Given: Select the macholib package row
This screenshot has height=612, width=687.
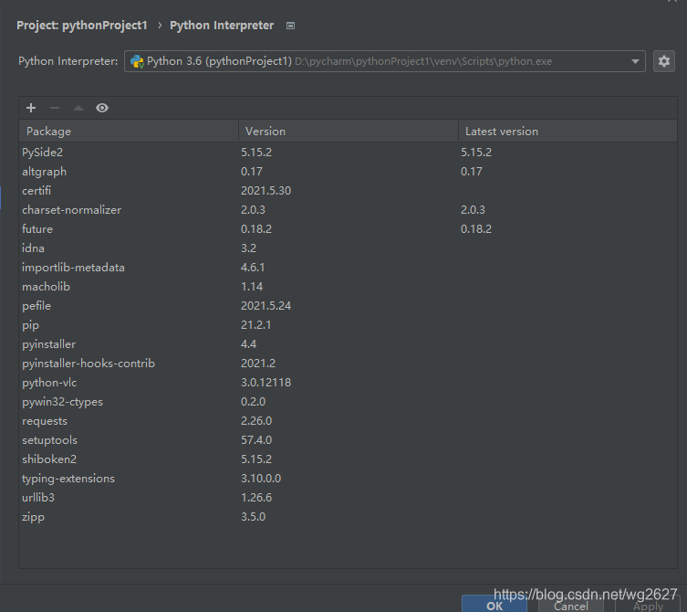Looking at the screenshot, I should pos(348,287).
